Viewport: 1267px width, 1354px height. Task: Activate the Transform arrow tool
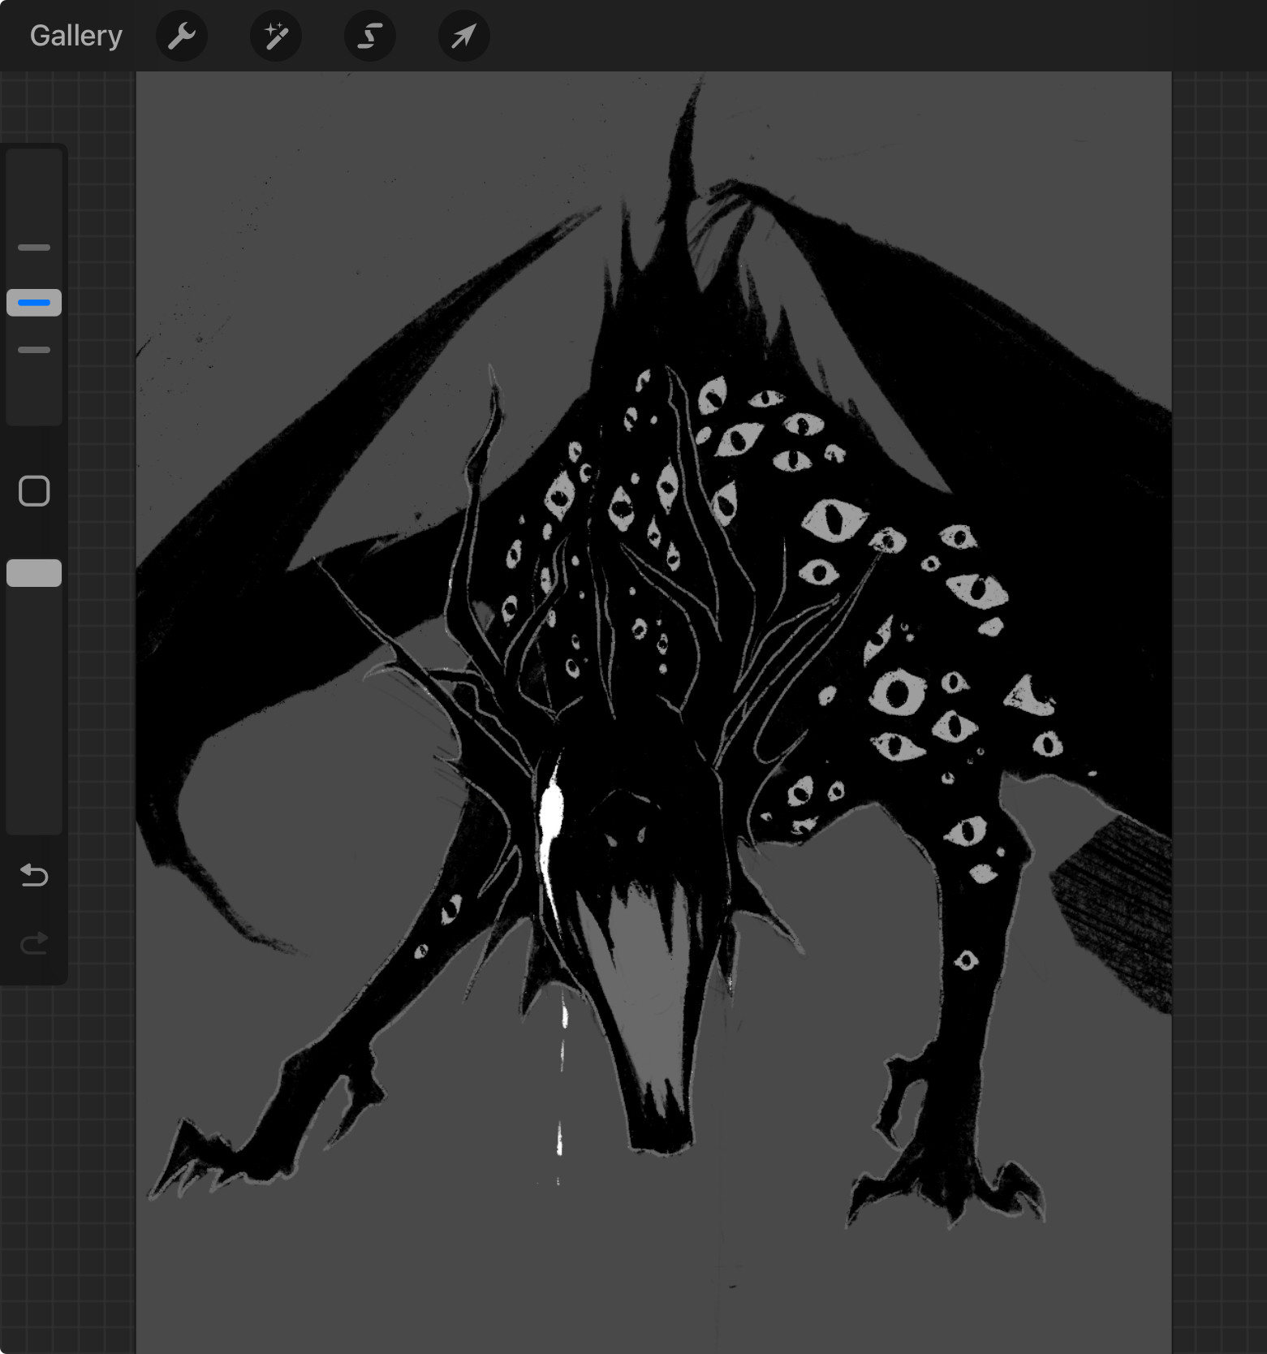[464, 36]
